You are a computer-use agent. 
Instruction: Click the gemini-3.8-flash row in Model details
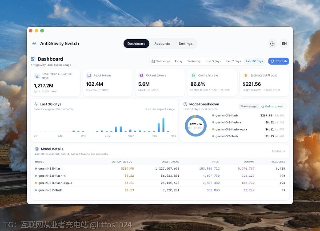tap(160, 168)
